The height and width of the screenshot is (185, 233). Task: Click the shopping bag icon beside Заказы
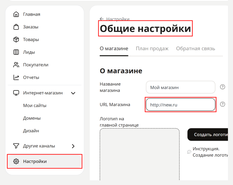pyautogui.click(x=16, y=27)
